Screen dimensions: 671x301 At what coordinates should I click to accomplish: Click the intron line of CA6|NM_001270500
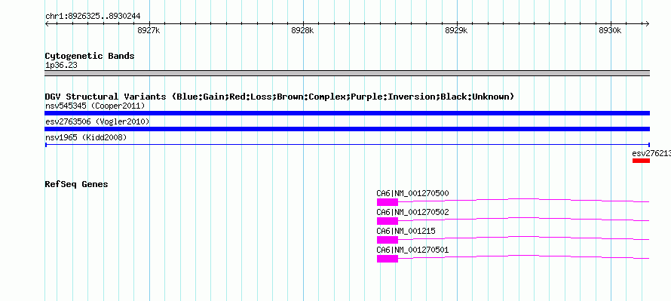click(524, 198)
